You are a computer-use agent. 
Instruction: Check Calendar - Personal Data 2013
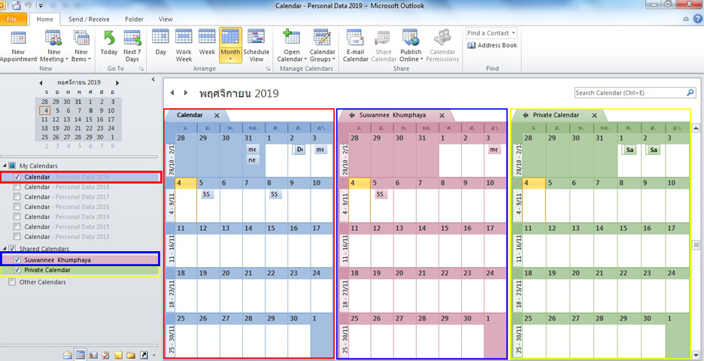pos(17,237)
